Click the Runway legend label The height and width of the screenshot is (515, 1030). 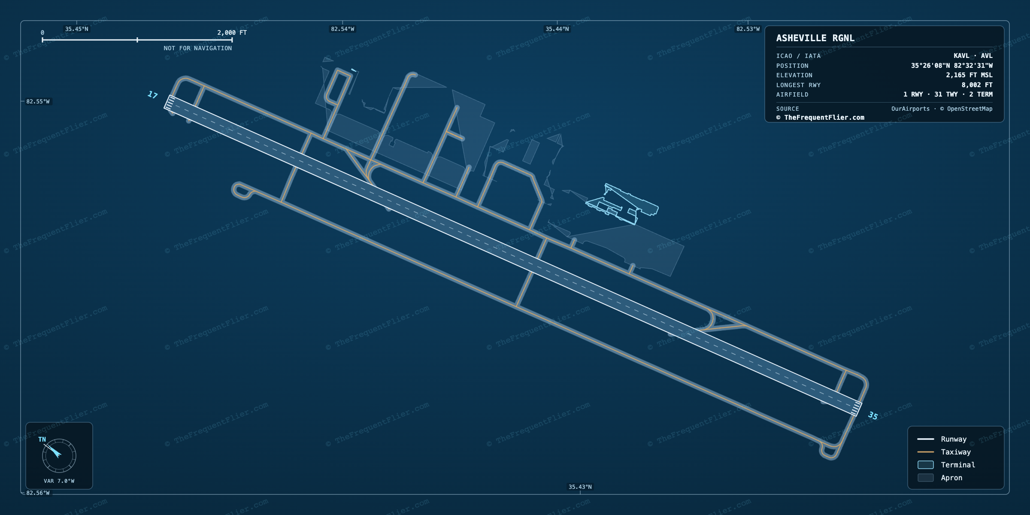[954, 439]
